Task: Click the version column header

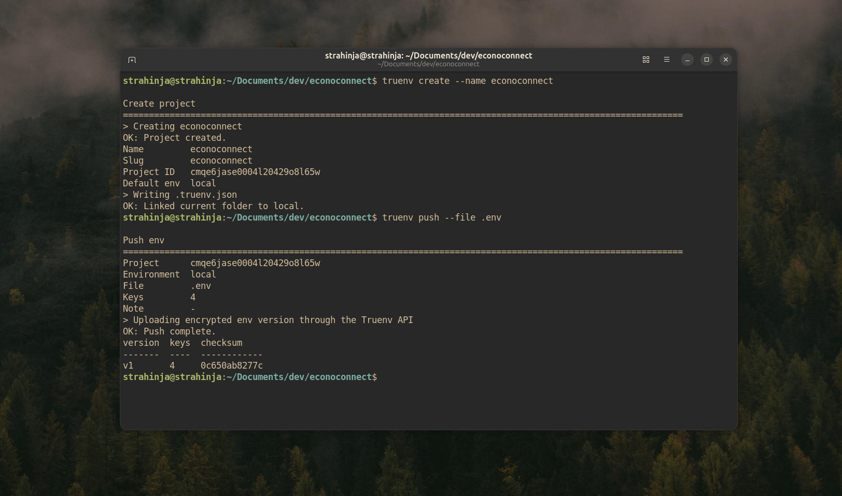Action: tap(141, 343)
